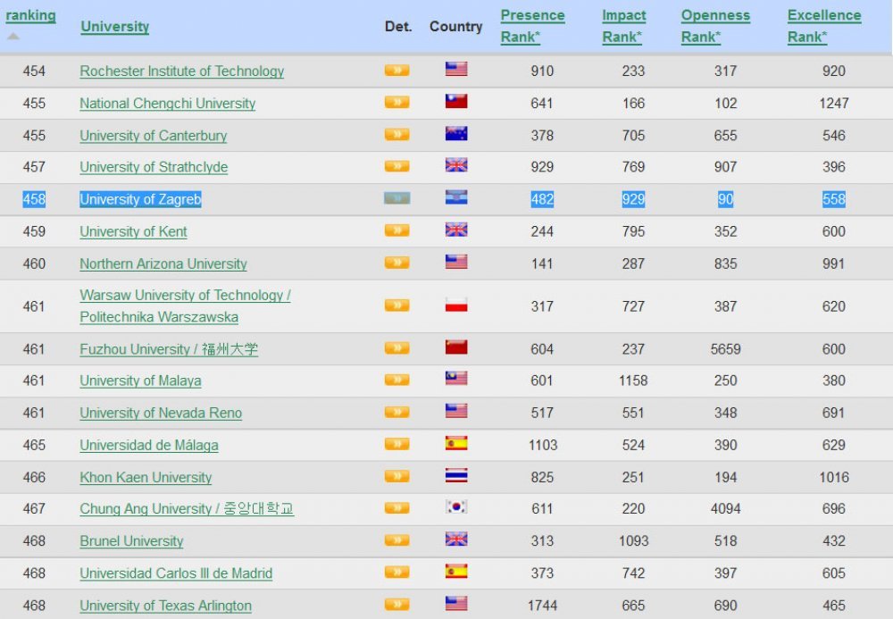The height and width of the screenshot is (619, 893).
Task: Open University of Kent link
Action: coord(133,231)
